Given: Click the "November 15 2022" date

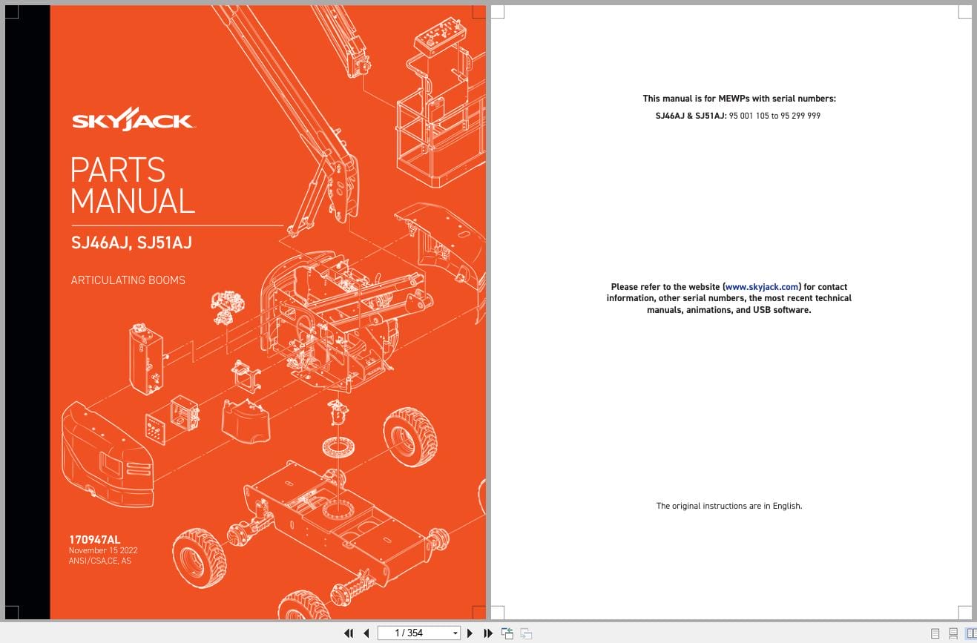Looking at the screenshot, I should pyautogui.click(x=103, y=550).
